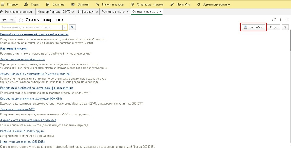291x150 pixels.
Task: Open the Еще dropdown menu
Action: (x=274, y=27)
